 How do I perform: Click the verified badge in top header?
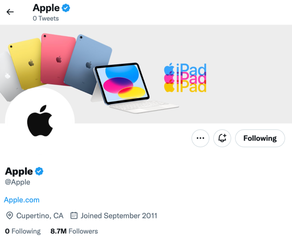pos(66,8)
